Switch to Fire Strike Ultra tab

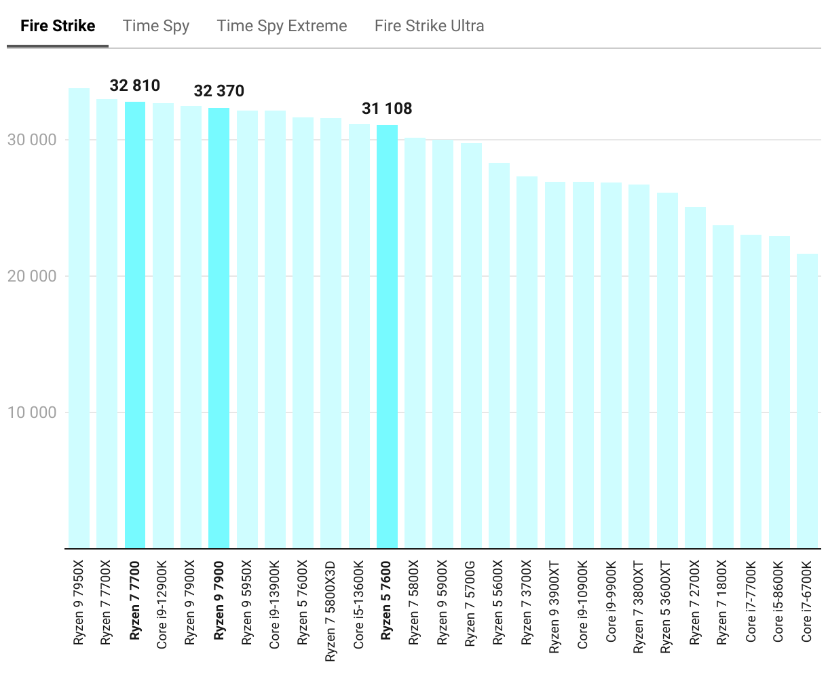pos(429,26)
